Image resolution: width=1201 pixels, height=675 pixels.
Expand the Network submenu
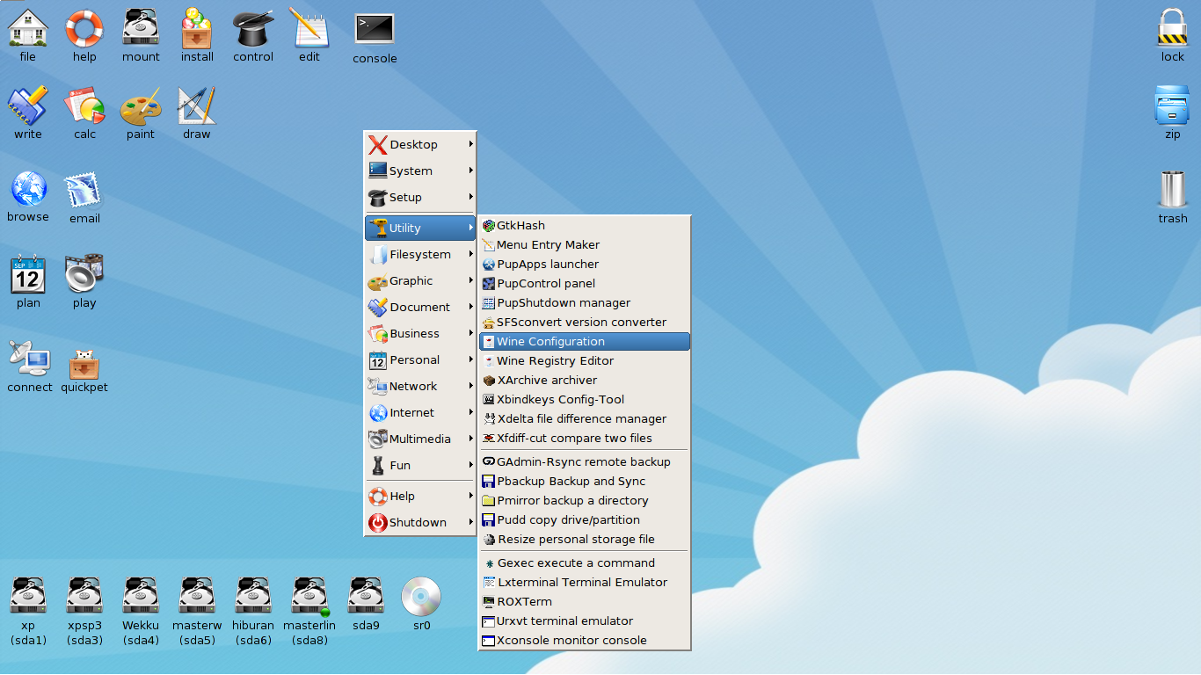click(420, 387)
